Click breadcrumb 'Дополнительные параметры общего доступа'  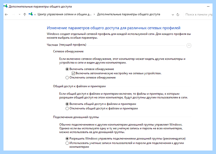point(129,14)
